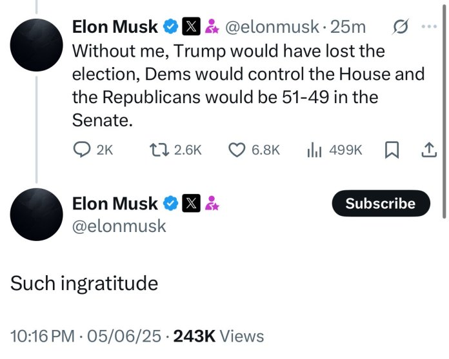Click the blue verified badge on top tweet
This screenshot has width=449, height=359.
click(170, 27)
